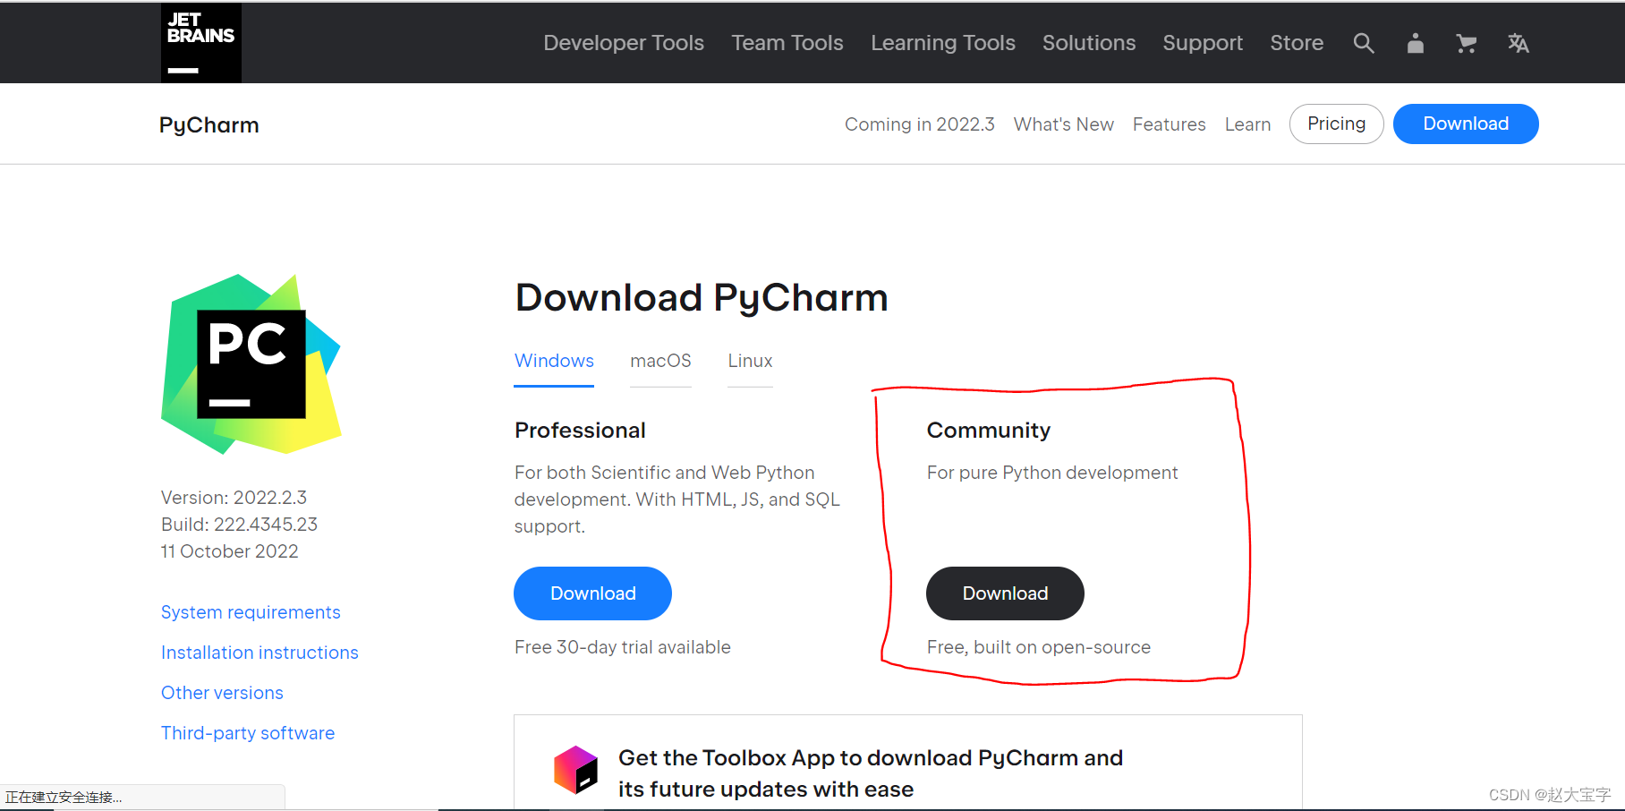The width and height of the screenshot is (1625, 811).
Task: Open the Other versions page
Action: [222, 692]
